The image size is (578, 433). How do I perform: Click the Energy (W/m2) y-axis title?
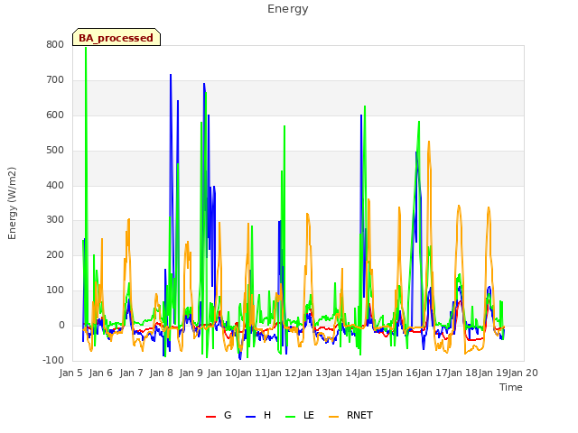point(12,203)
